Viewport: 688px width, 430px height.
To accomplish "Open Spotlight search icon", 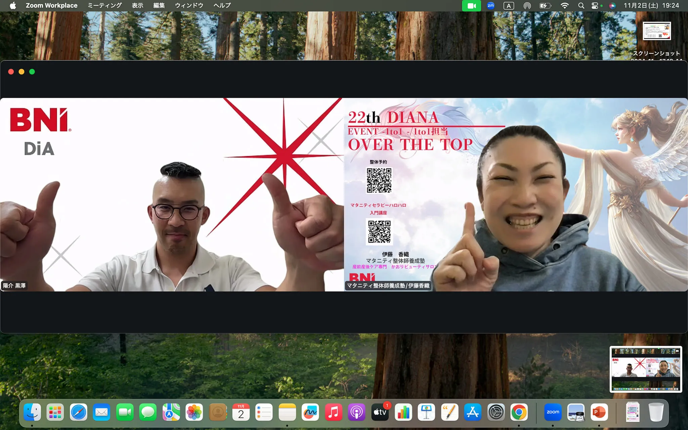I will click(581, 6).
